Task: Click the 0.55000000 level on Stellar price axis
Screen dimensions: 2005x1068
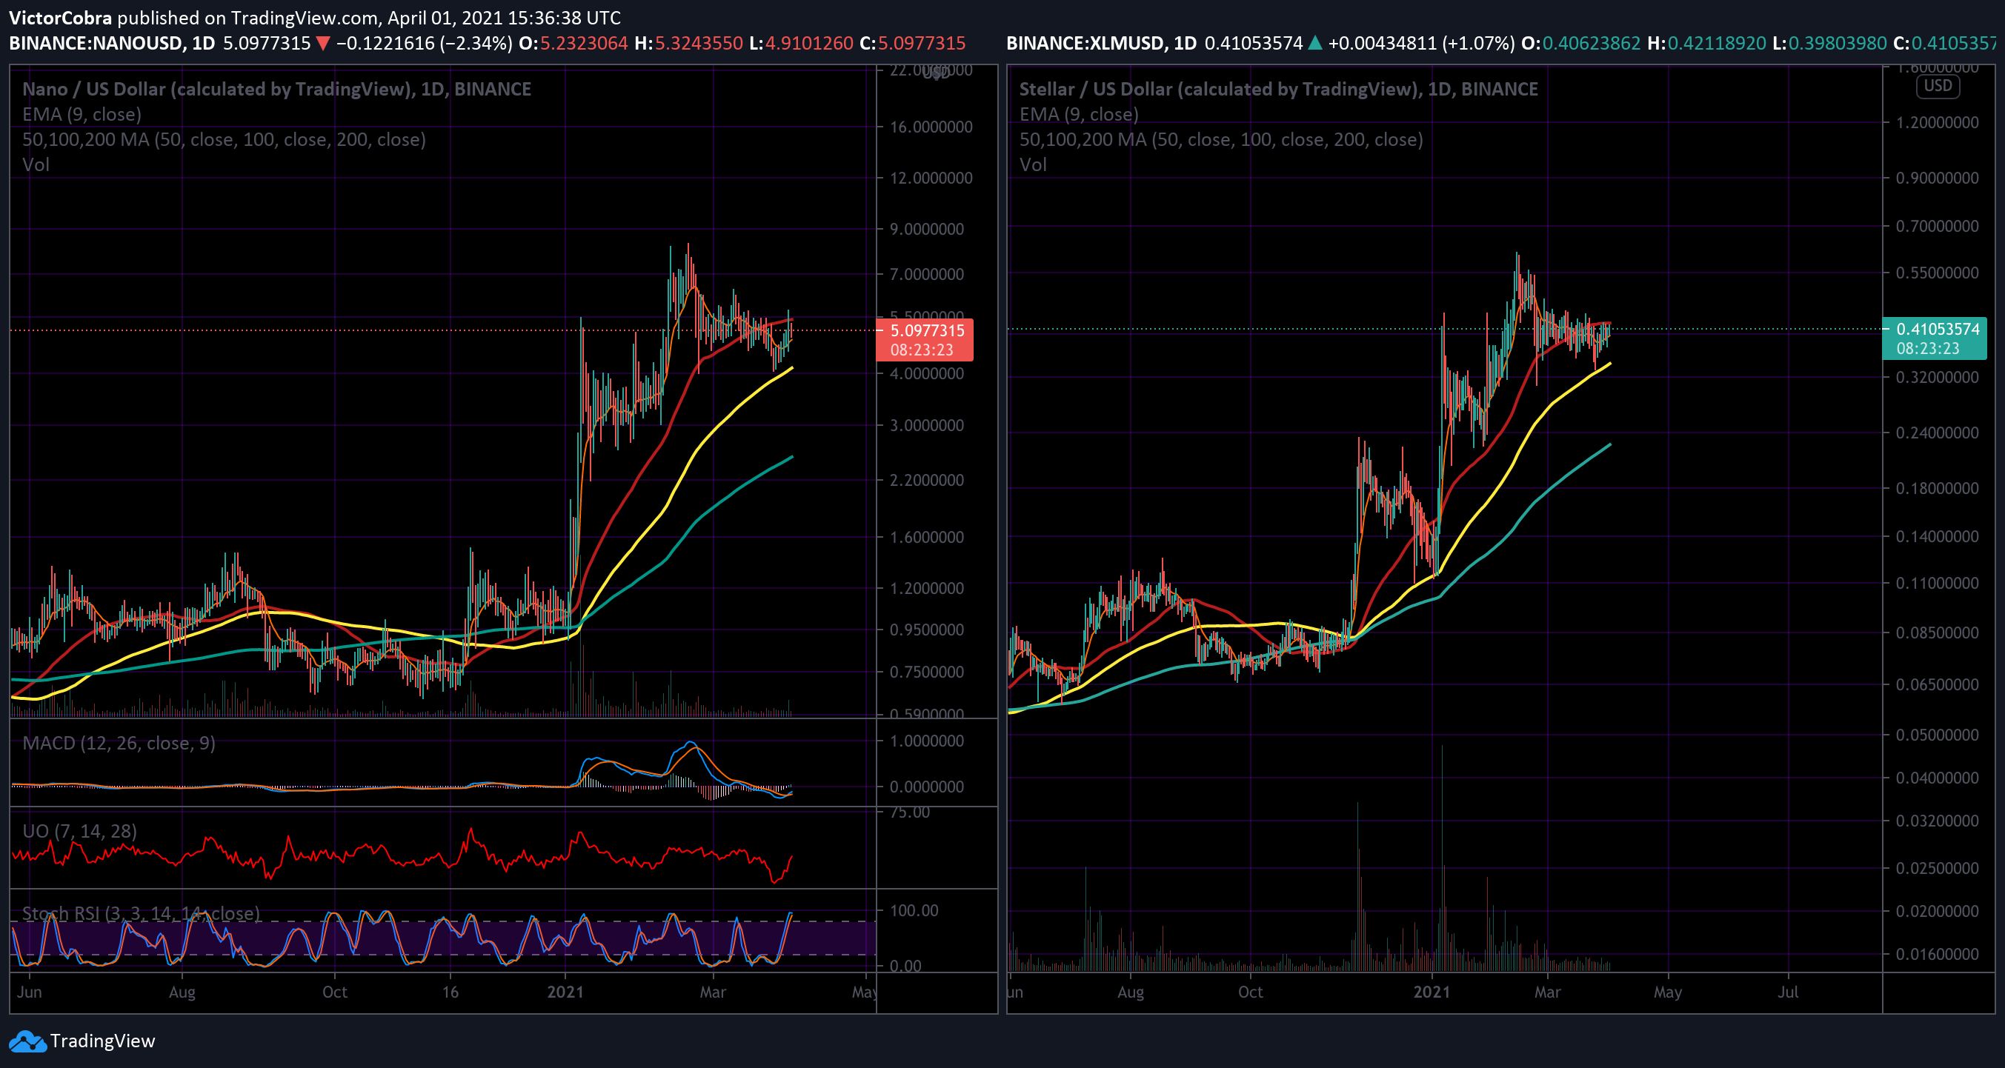Action: (1938, 273)
